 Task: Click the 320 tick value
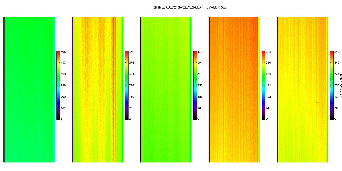pyautogui.click(x=268, y=62)
